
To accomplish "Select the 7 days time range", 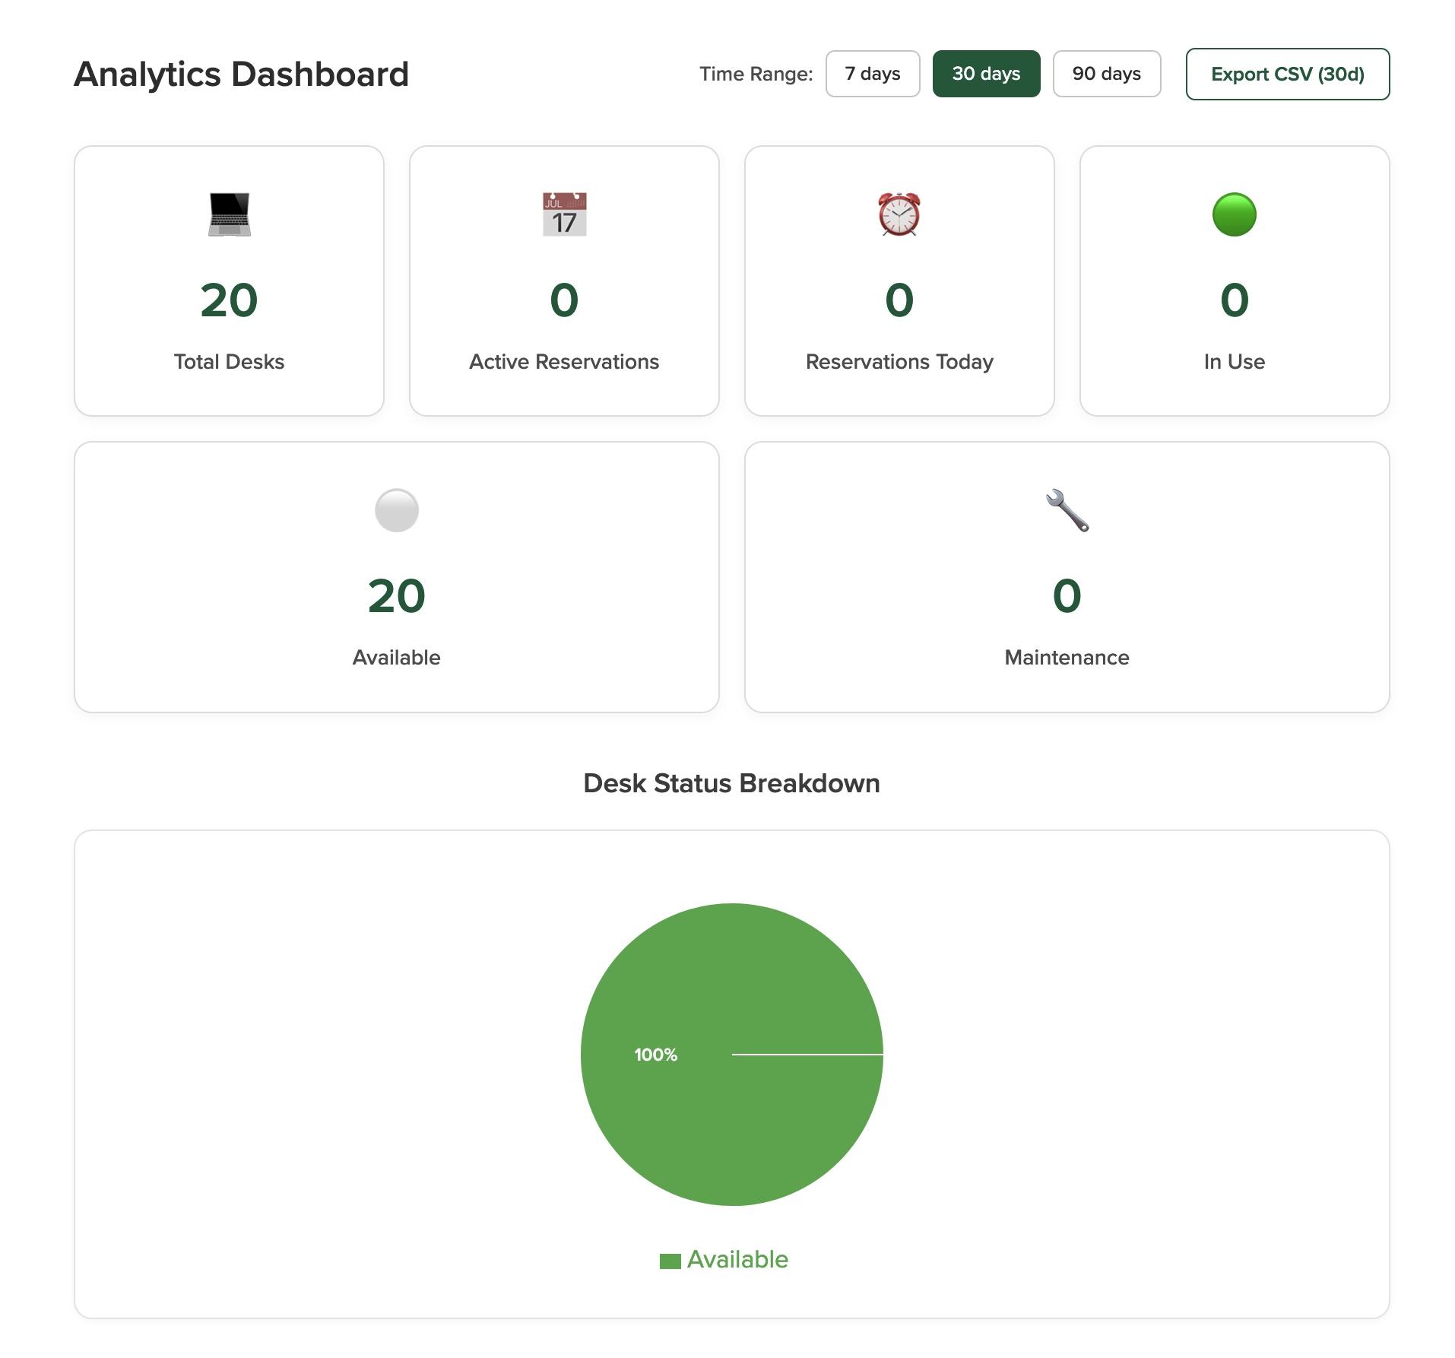I will [x=871, y=74].
